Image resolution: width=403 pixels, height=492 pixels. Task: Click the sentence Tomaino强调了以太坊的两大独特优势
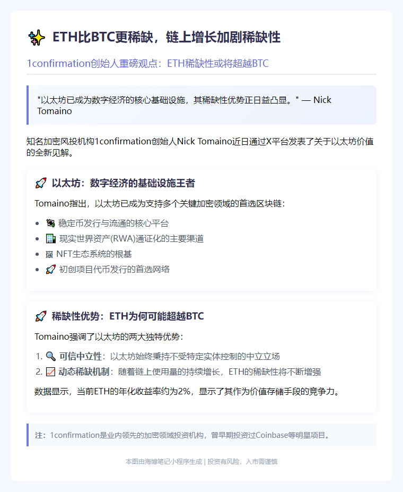[x=109, y=336]
